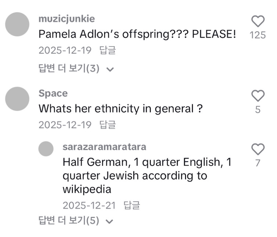Reply to Space's comment via 답글

coord(108,125)
